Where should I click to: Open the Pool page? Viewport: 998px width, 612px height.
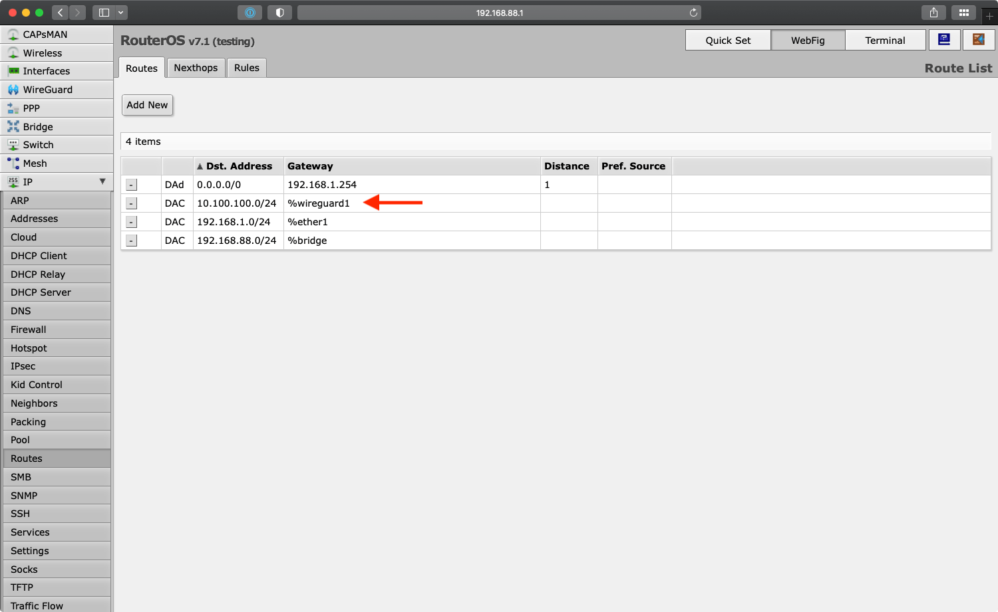tap(57, 440)
